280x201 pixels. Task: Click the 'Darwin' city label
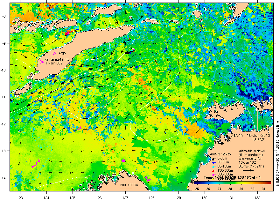pyautogui.click(x=237, y=135)
